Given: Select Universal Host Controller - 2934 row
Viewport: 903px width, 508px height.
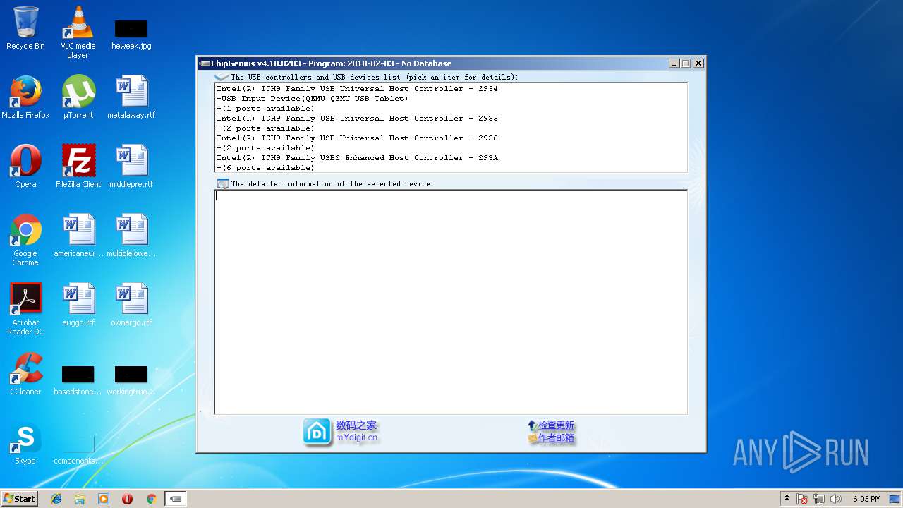Looking at the screenshot, I should [451, 89].
